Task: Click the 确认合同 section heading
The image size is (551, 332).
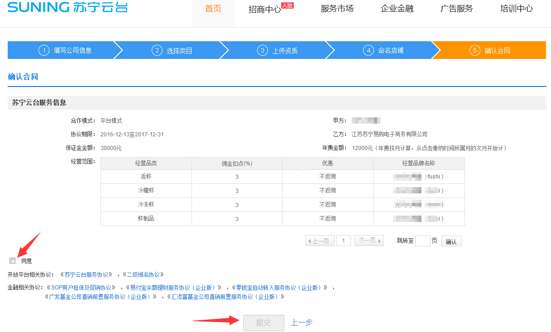Action: pyautogui.click(x=23, y=77)
